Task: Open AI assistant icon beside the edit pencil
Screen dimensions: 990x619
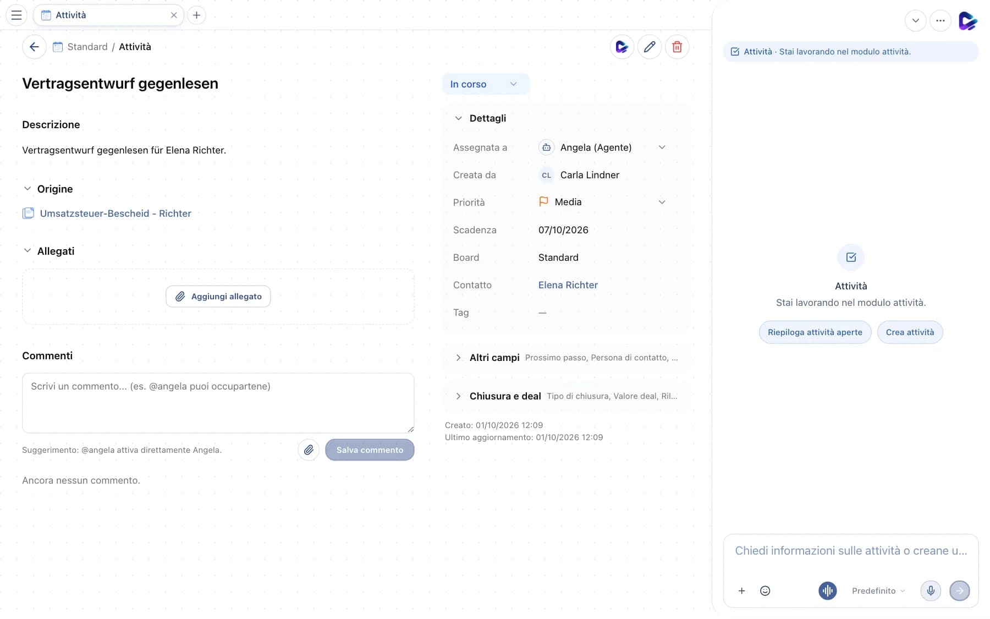Action: [622, 47]
